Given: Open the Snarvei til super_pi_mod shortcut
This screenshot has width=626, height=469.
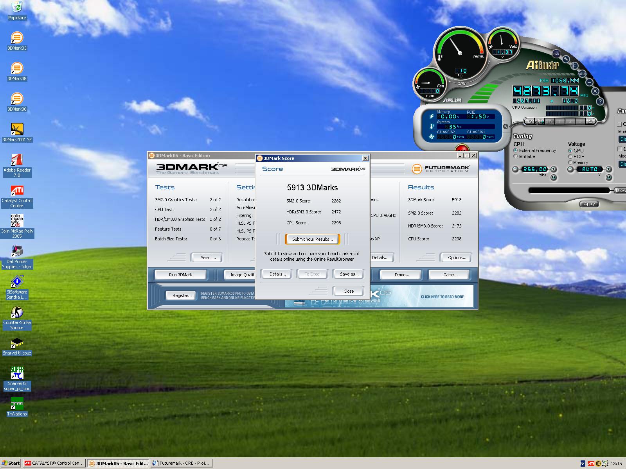Looking at the screenshot, I should point(17,379).
